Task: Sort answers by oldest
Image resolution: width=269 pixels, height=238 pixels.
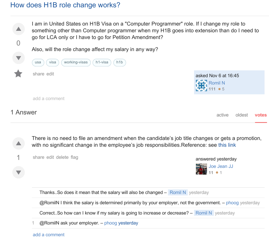Action: point(242,115)
